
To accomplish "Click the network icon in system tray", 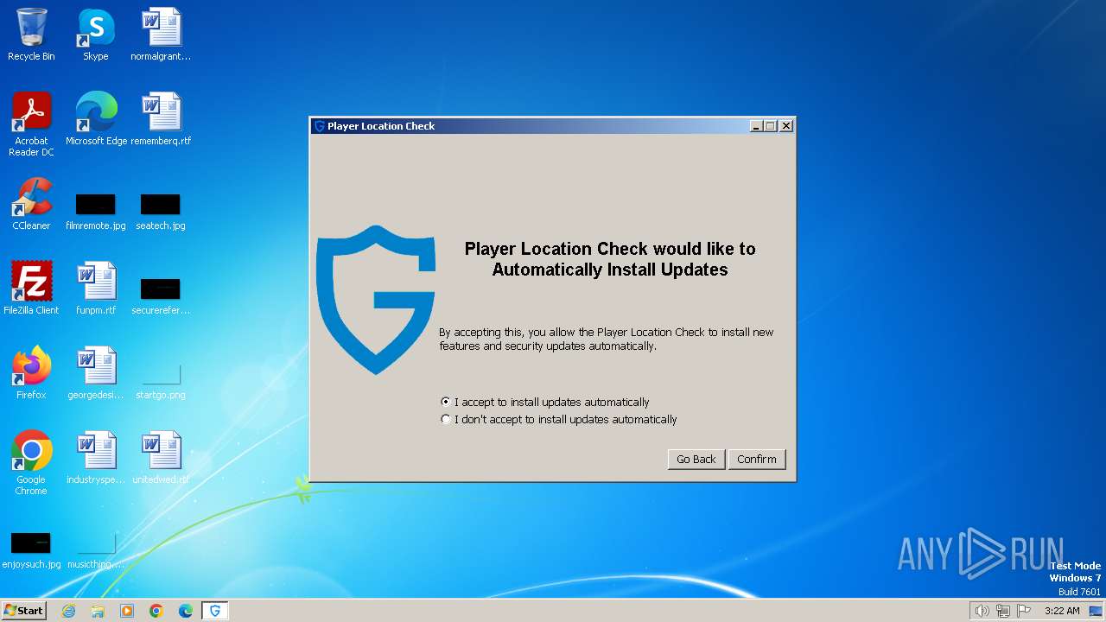I will (1003, 611).
